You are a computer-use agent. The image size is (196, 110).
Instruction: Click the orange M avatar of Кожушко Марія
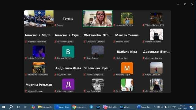pyautogui.click(x=127, y=68)
